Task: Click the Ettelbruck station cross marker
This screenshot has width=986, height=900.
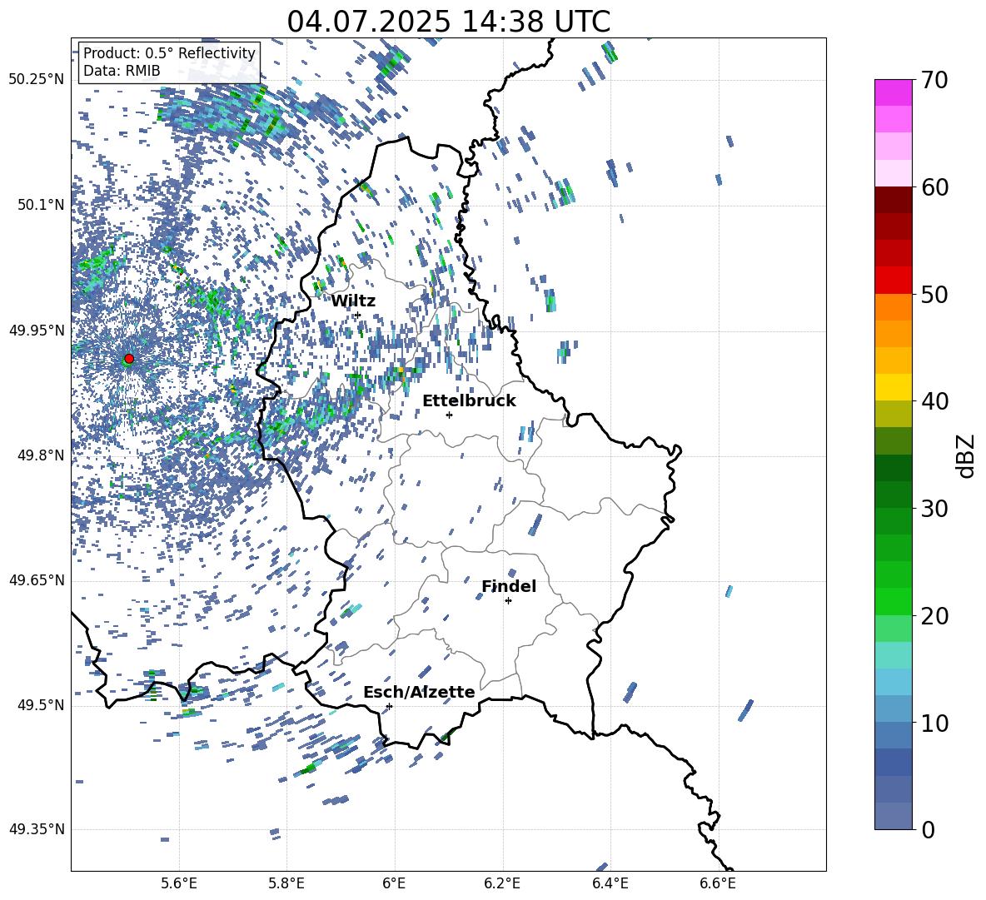Action: 449,415
